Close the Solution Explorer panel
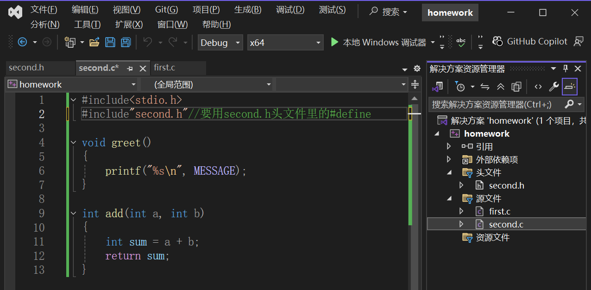 point(578,69)
